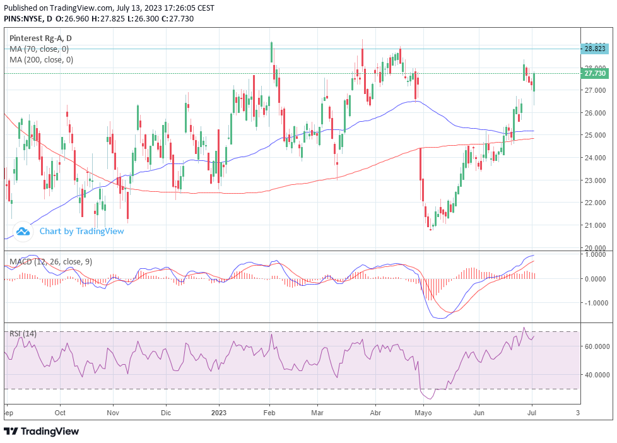This screenshot has width=617, height=443.
Task: Select the 'Pinterest Rg-A, D' chart title
Action: coord(40,38)
